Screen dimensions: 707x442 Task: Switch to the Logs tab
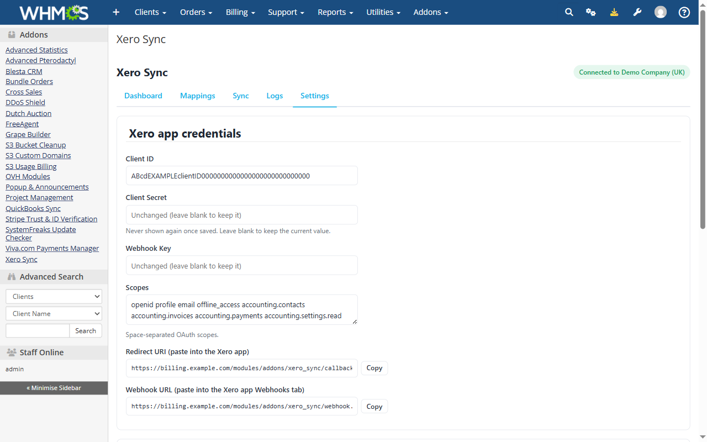pos(275,96)
